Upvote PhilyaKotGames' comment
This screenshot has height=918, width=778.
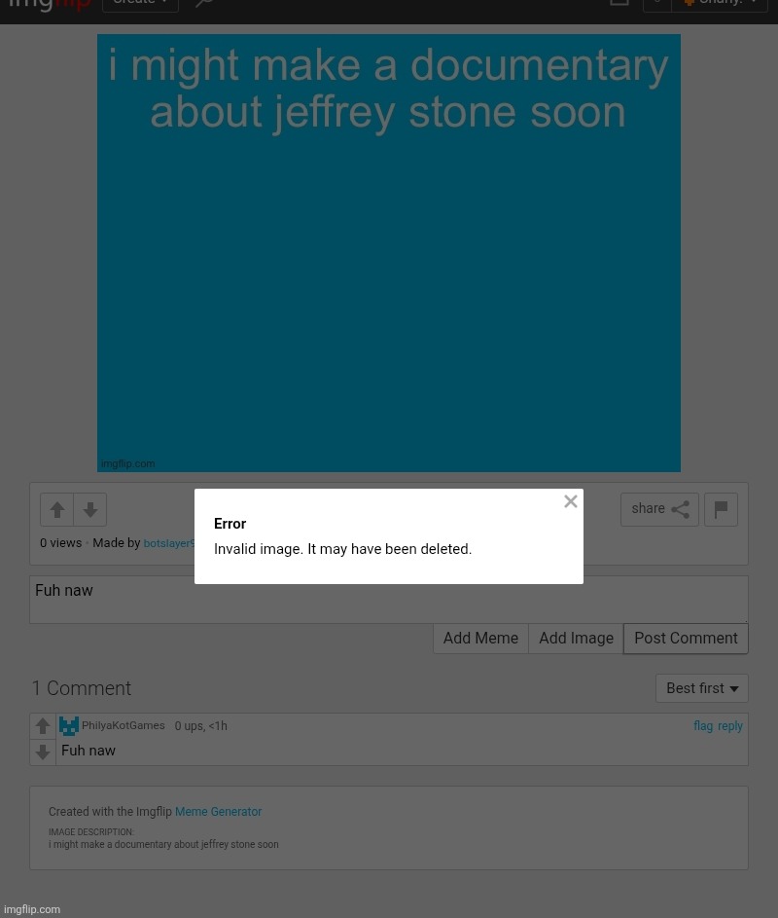tap(43, 726)
